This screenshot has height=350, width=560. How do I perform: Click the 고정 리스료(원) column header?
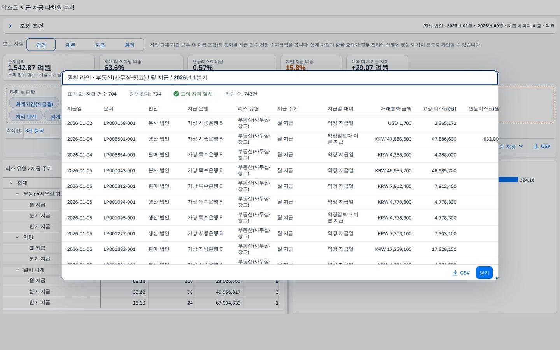click(439, 109)
